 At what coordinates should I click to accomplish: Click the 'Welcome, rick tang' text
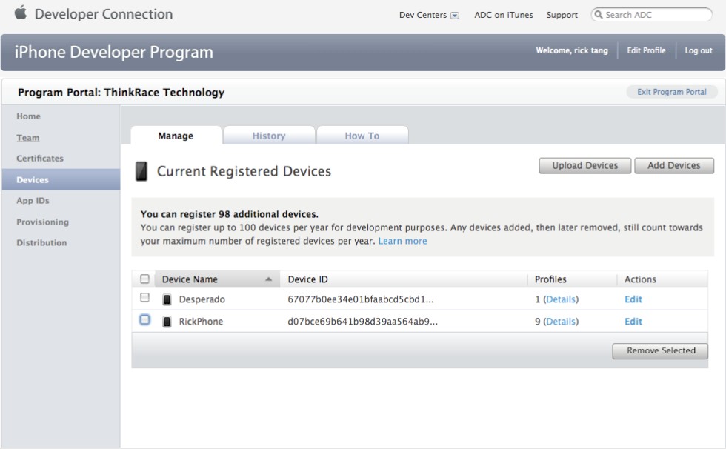[572, 50]
